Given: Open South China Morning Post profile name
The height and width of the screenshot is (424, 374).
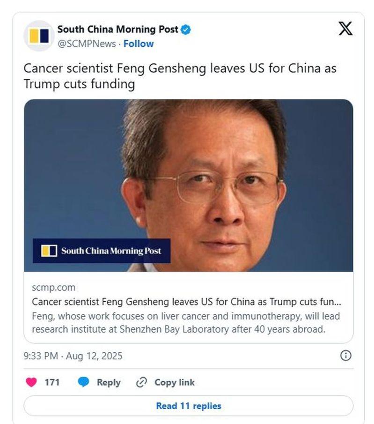Looking at the screenshot, I should pos(118,29).
